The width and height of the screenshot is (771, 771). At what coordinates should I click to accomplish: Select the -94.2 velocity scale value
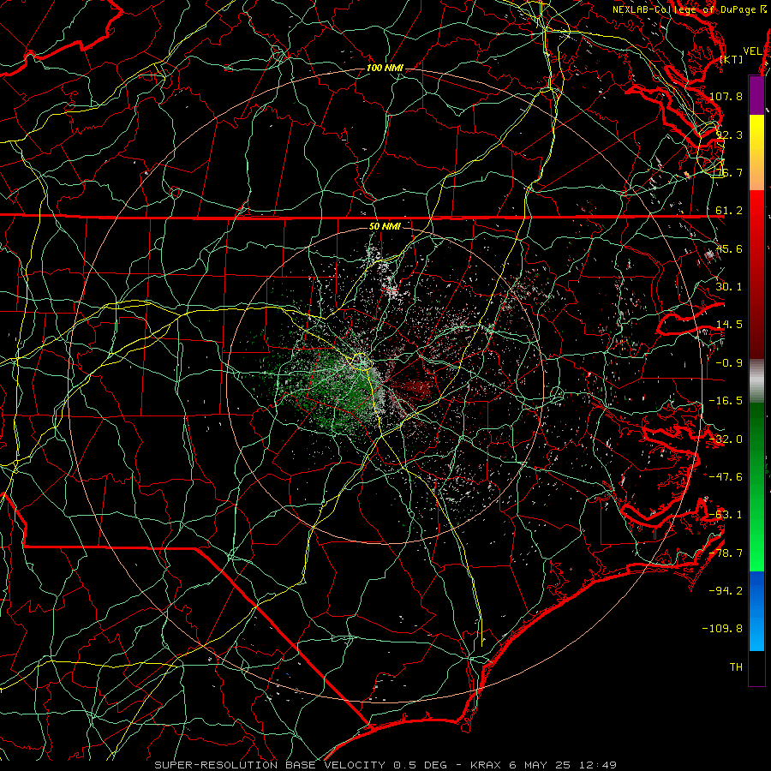point(726,591)
